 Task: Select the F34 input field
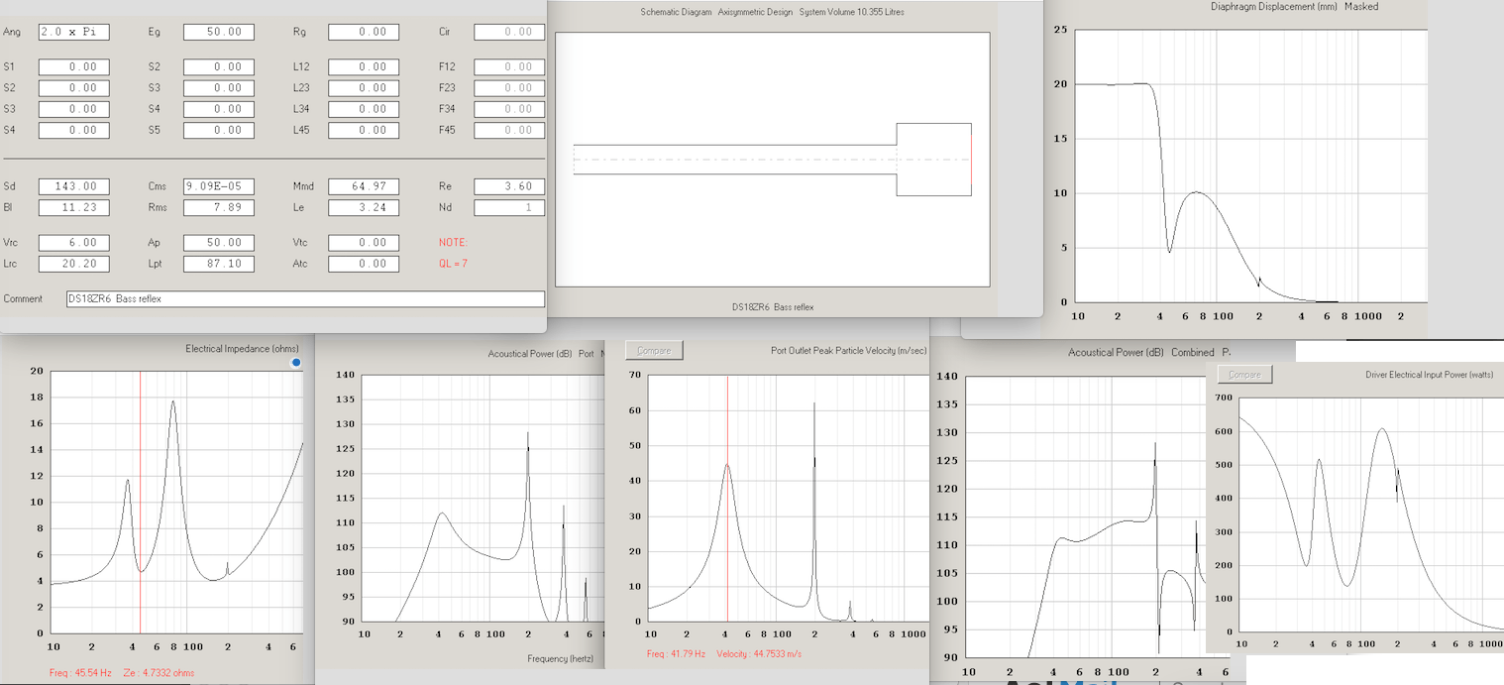(509, 109)
